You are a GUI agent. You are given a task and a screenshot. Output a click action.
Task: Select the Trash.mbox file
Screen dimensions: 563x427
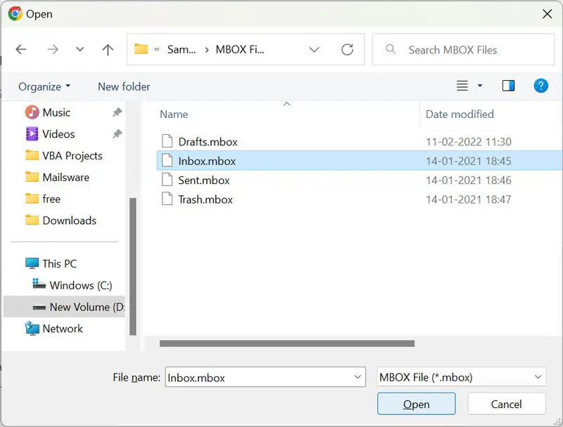(x=205, y=199)
